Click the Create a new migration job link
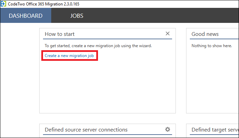The width and height of the screenshot is (239, 138). tap(69, 56)
